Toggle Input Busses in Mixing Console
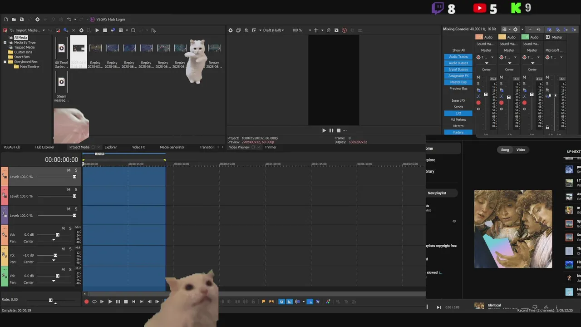 (458, 69)
